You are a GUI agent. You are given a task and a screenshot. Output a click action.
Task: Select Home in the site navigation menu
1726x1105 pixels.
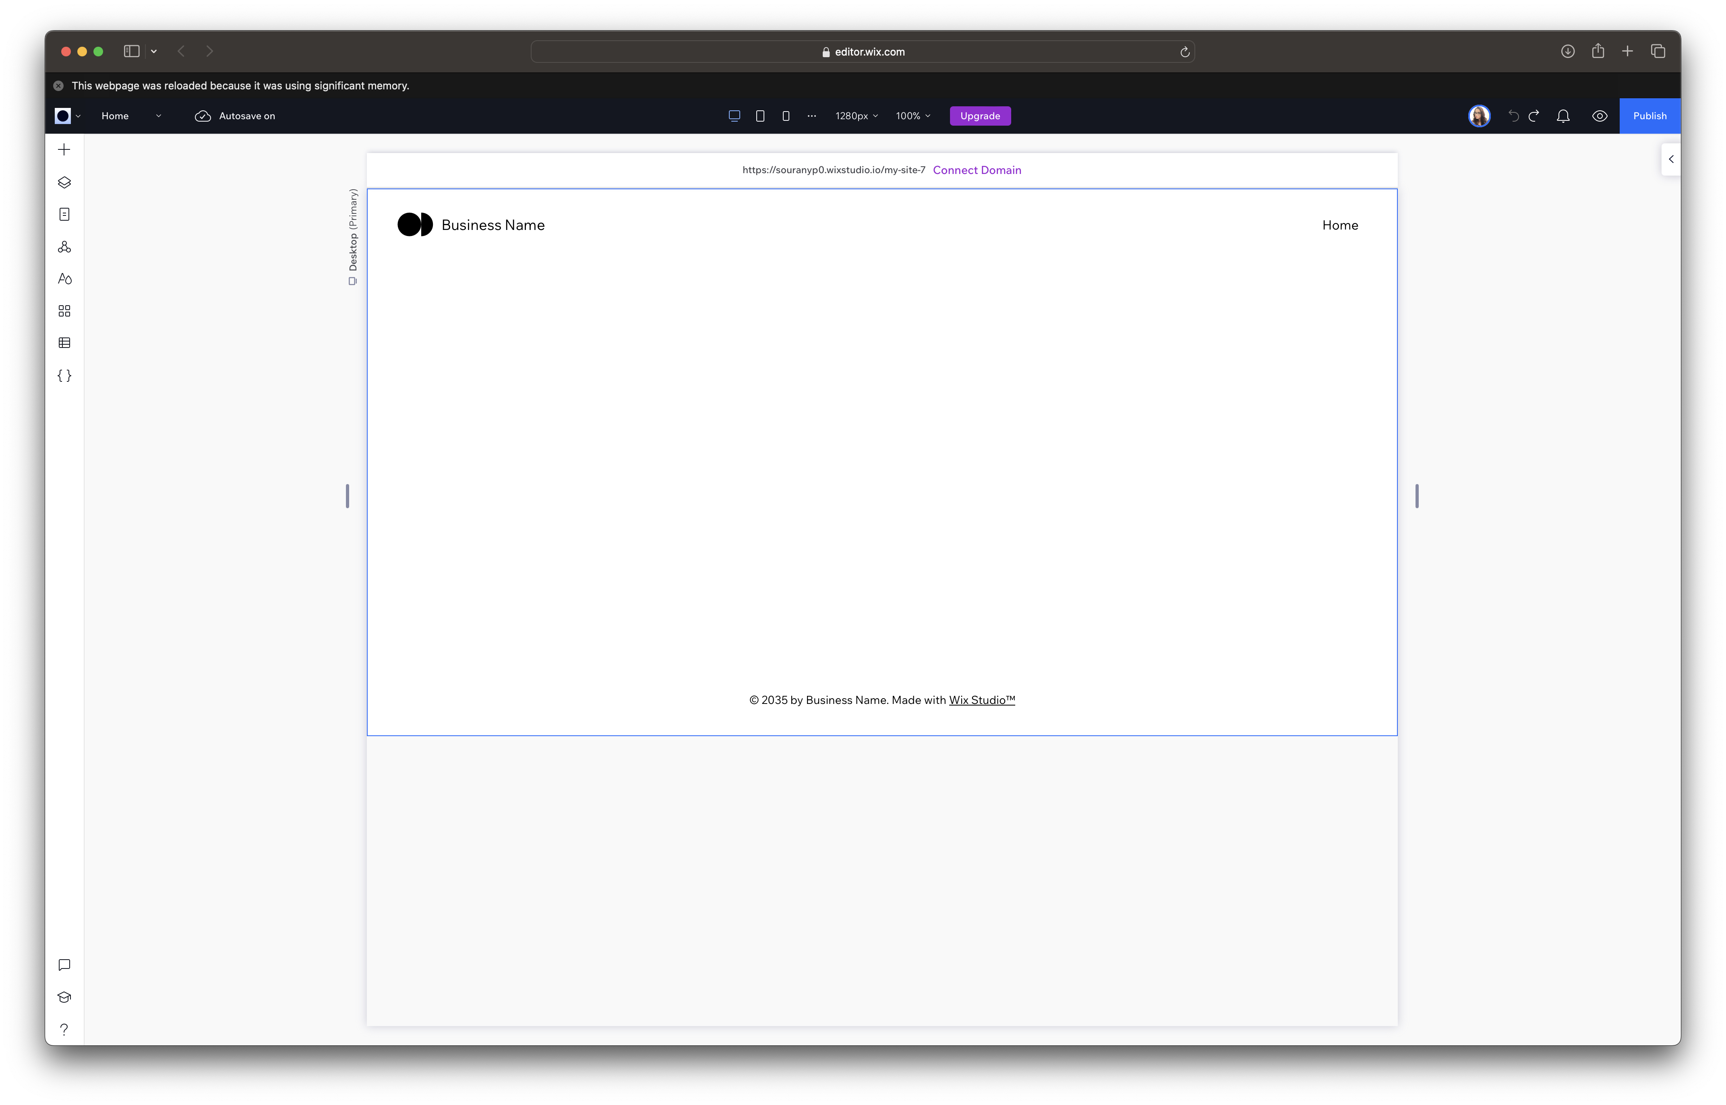1340,225
